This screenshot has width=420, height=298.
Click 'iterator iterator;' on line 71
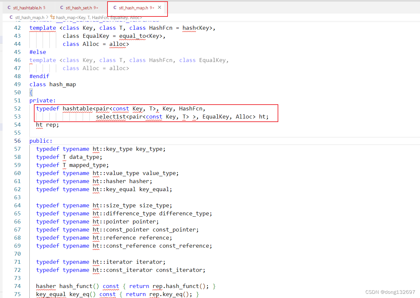click(136, 262)
